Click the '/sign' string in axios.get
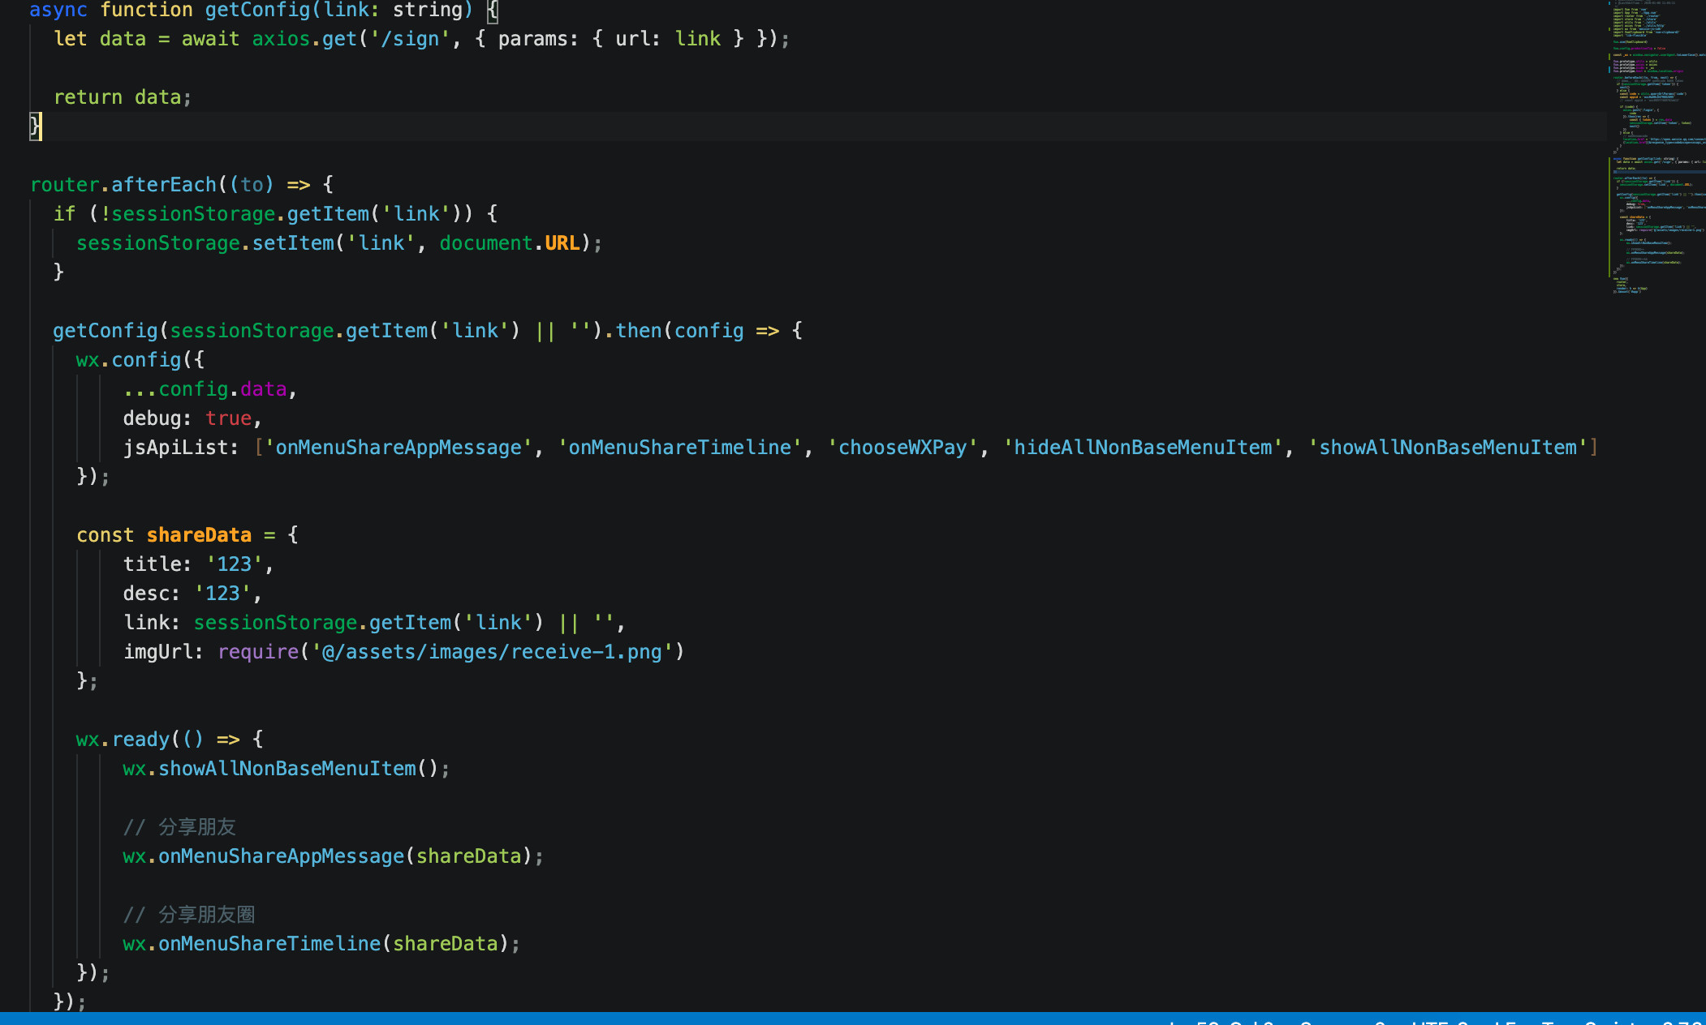Screen dimensions: 1706x1025 (x=410, y=38)
